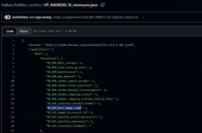Click VK_KHR_shader_expect_assume entry
Screen dimensions: 202x133
68,81
